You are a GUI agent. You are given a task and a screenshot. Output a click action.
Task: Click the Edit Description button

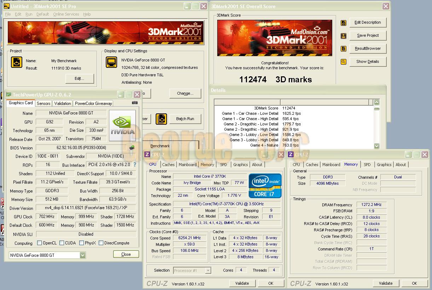coord(368,23)
